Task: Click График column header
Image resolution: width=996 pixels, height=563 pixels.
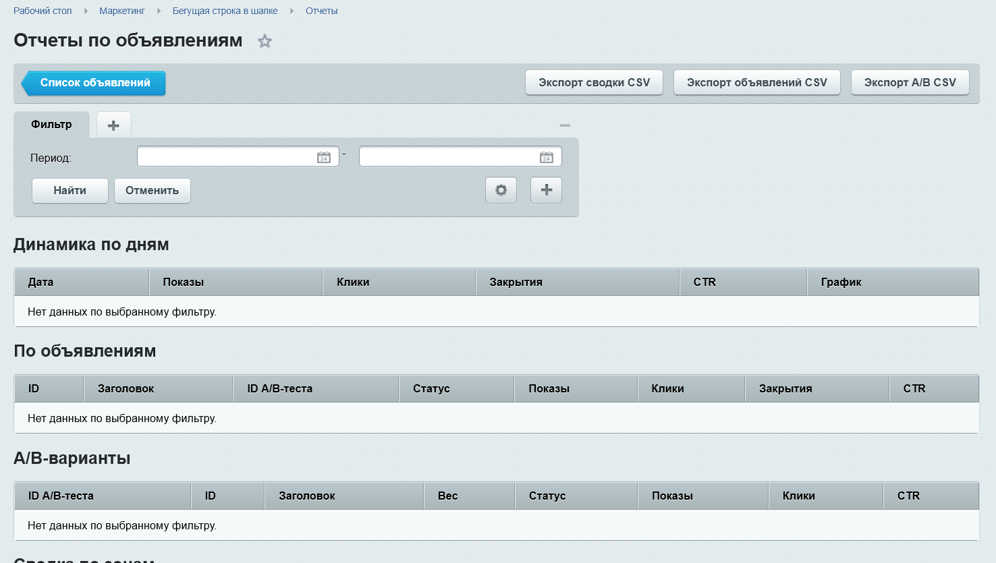Action: click(x=893, y=282)
